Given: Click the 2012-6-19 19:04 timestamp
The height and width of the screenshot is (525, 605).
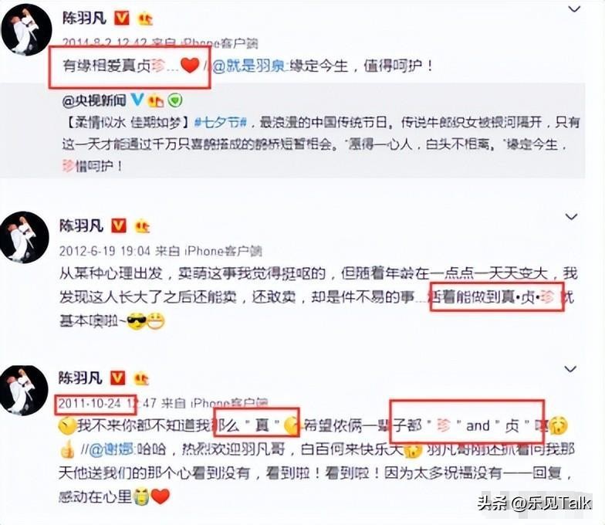Looking at the screenshot, I should [x=105, y=252].
